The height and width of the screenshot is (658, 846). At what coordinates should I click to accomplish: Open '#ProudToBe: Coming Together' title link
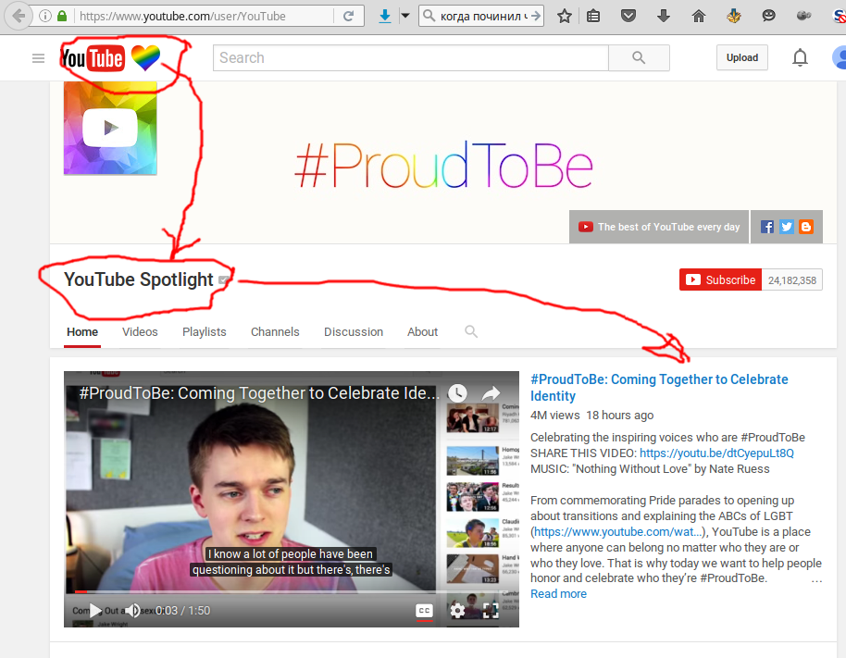(659, 387)
